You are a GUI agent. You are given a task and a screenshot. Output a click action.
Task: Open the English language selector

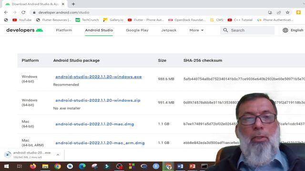(x=293, y=30)
